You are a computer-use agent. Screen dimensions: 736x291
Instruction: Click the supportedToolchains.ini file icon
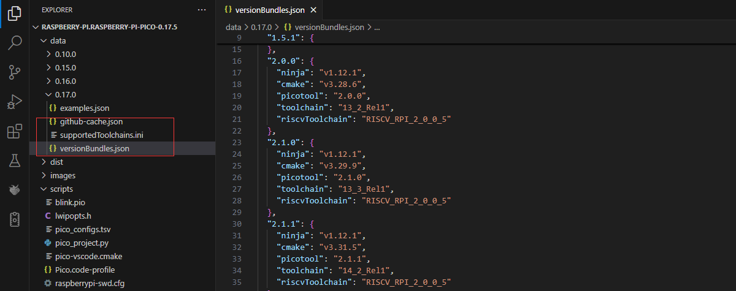(53, 135)
